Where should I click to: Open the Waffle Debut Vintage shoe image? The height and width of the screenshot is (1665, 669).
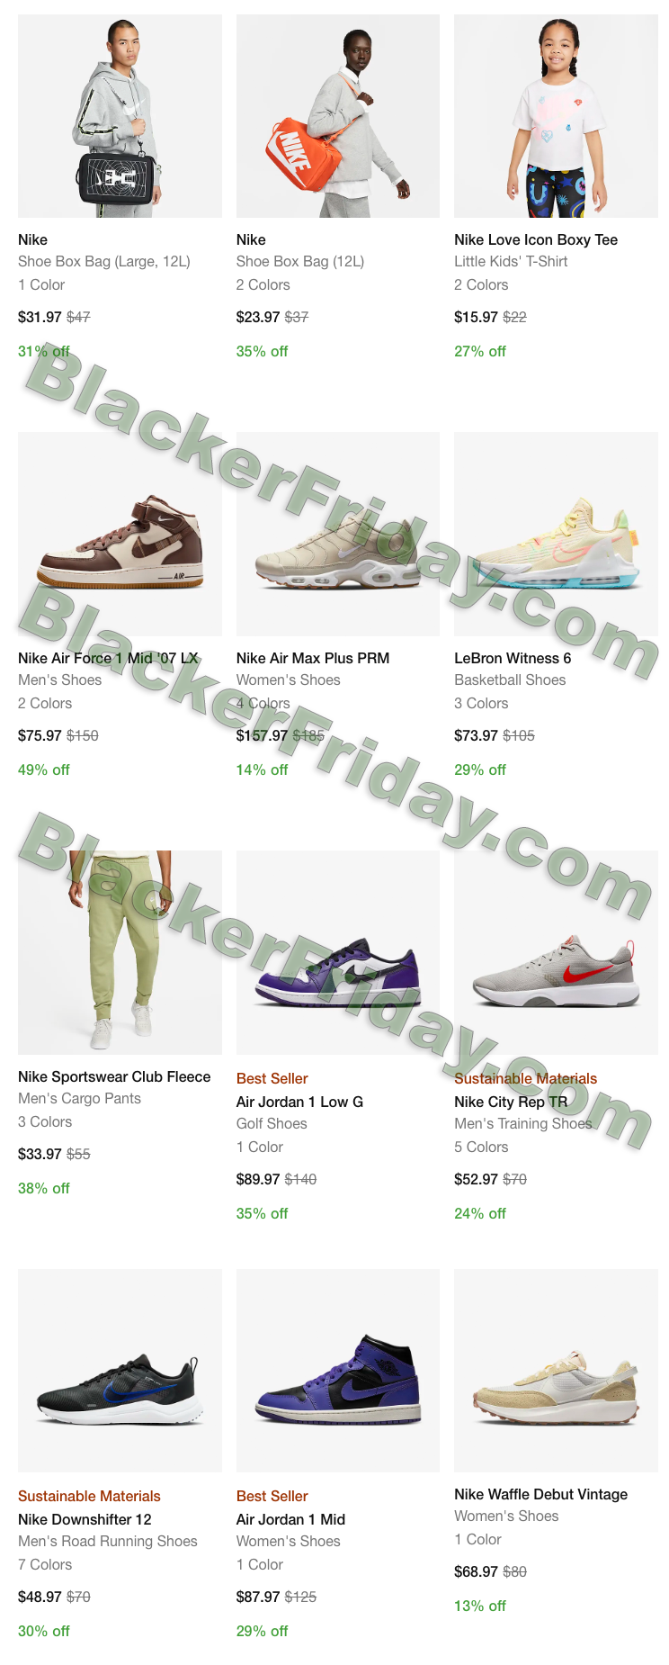tap(556, 1371)
